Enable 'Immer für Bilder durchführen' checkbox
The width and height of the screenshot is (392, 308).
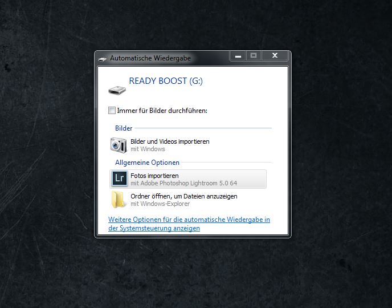pyautogui.click(x=112, y=110)
